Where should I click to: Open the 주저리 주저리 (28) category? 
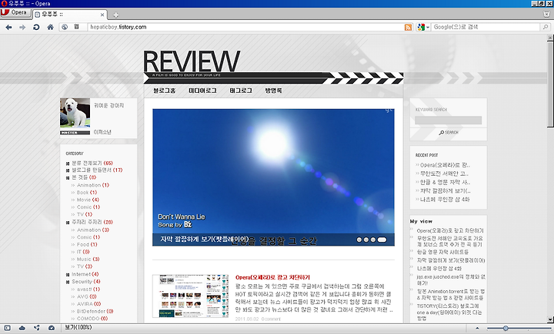click(x=92, y=222)
